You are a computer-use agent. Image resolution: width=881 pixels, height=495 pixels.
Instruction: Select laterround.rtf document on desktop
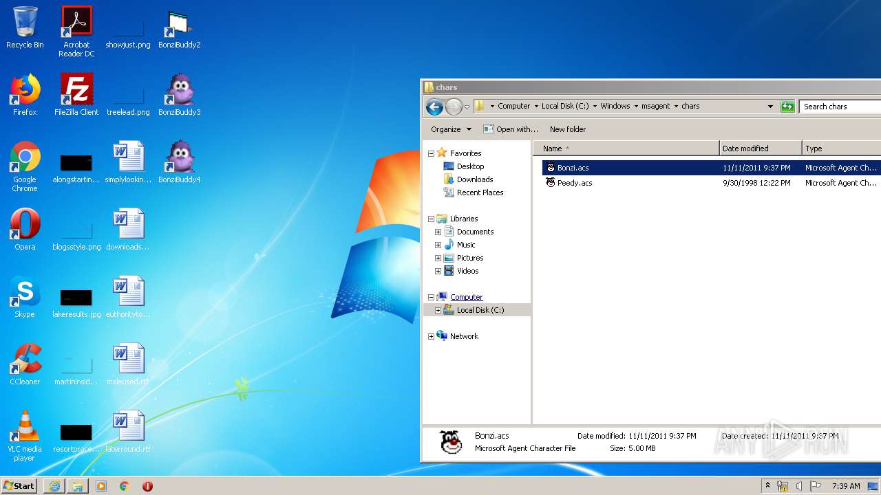coord(128,432)
